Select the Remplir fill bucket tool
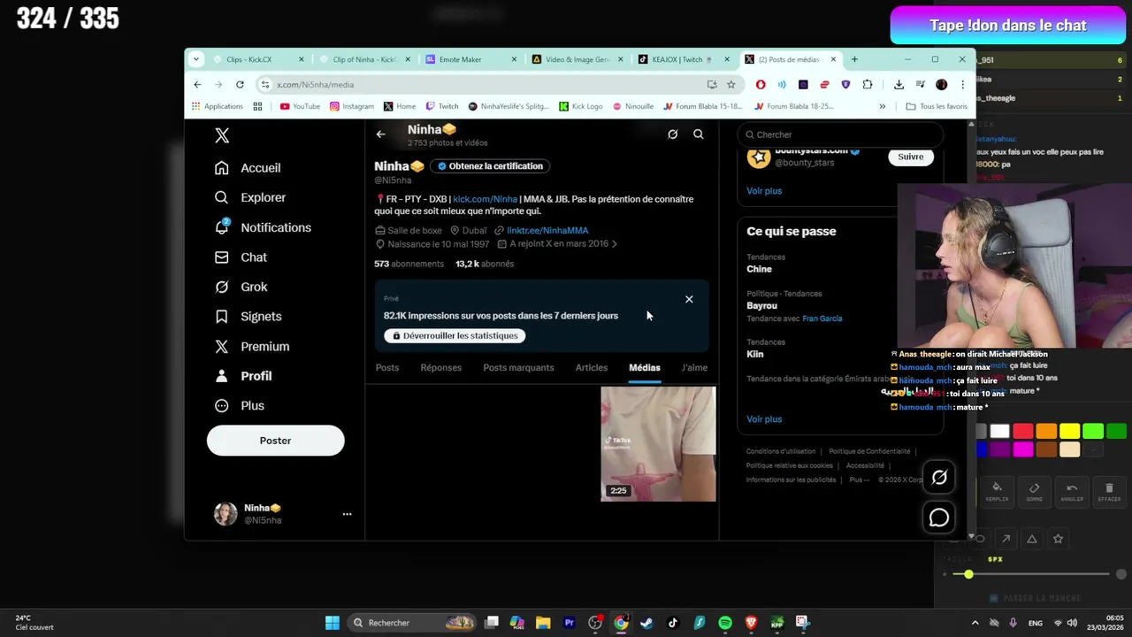1132x637 pixels. pyautogui.click(x=997, y=491)
